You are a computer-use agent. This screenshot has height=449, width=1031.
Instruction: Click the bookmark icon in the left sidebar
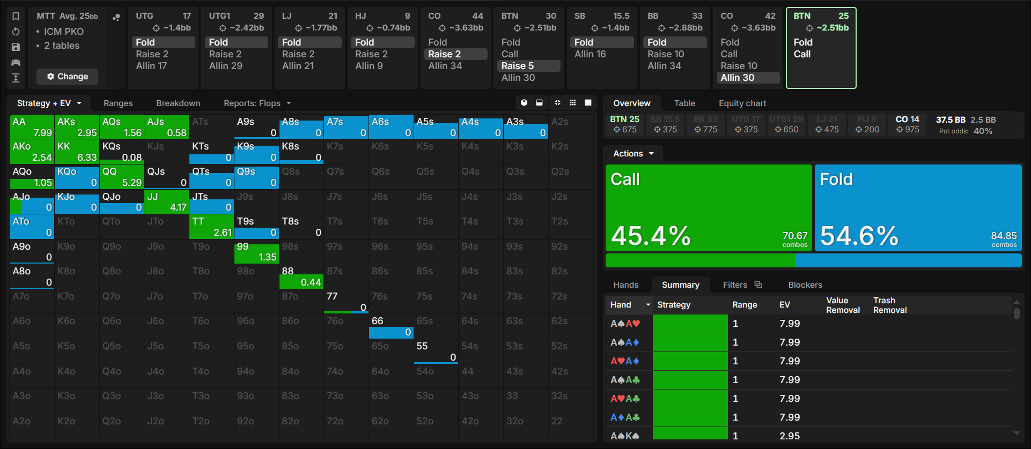click(16, 16)
